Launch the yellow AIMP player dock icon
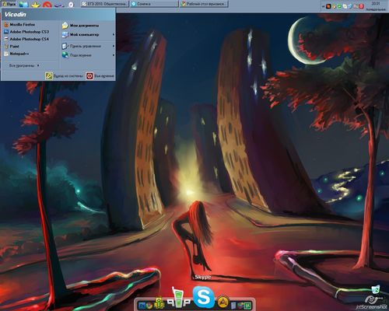Image resolution: width=389 pixels, height=311 pixels. [223, 302]
